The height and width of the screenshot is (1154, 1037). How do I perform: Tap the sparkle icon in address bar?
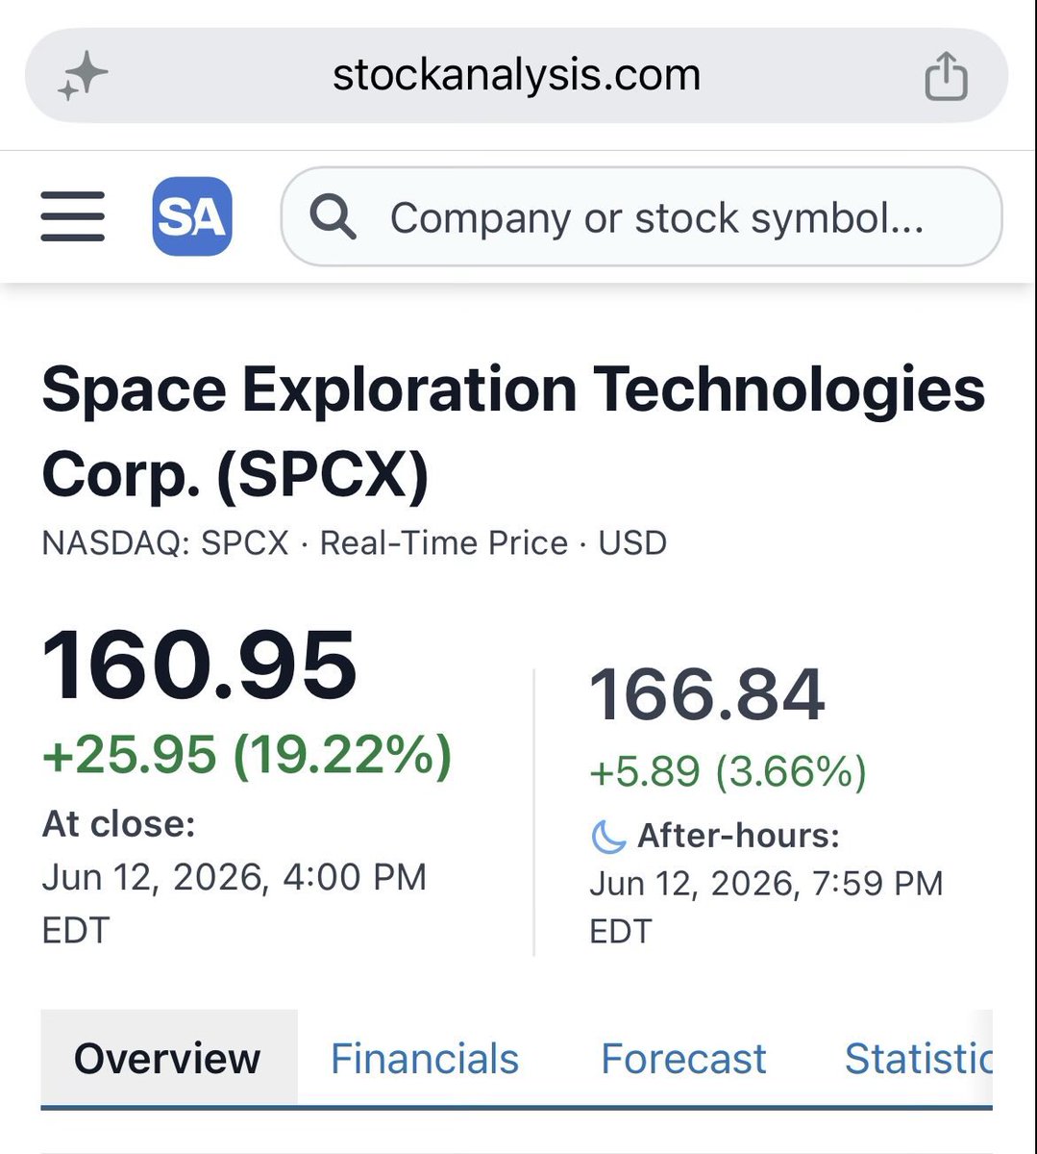(82, 76)
